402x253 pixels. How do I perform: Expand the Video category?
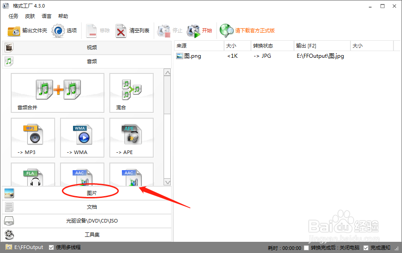click(x=86, y=47)
